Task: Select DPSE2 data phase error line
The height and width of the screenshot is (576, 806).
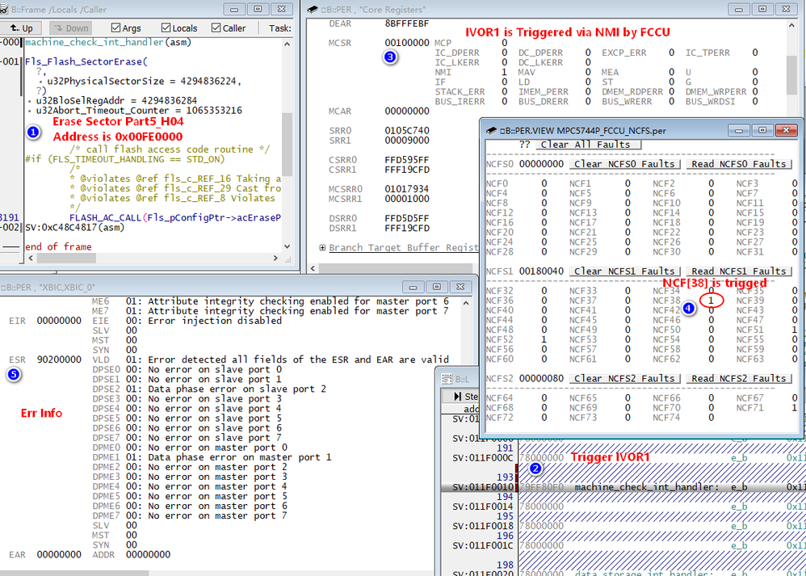Action: coord(209,389)
